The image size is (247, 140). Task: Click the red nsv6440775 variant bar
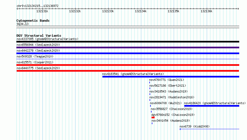click(x=128, y=71)
